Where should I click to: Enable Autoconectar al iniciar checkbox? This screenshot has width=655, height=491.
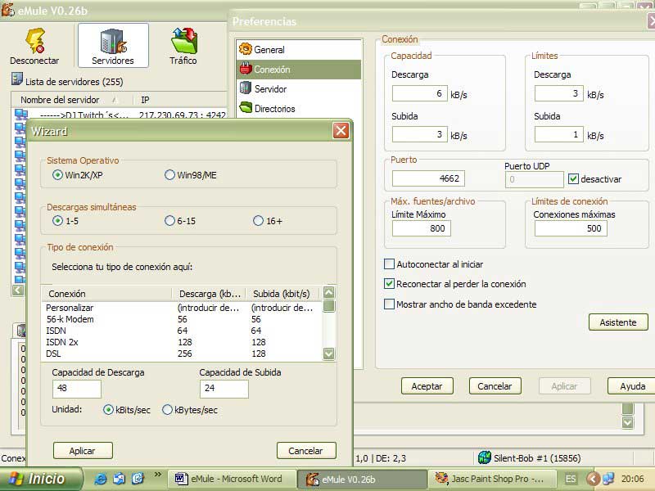(389, 264)
